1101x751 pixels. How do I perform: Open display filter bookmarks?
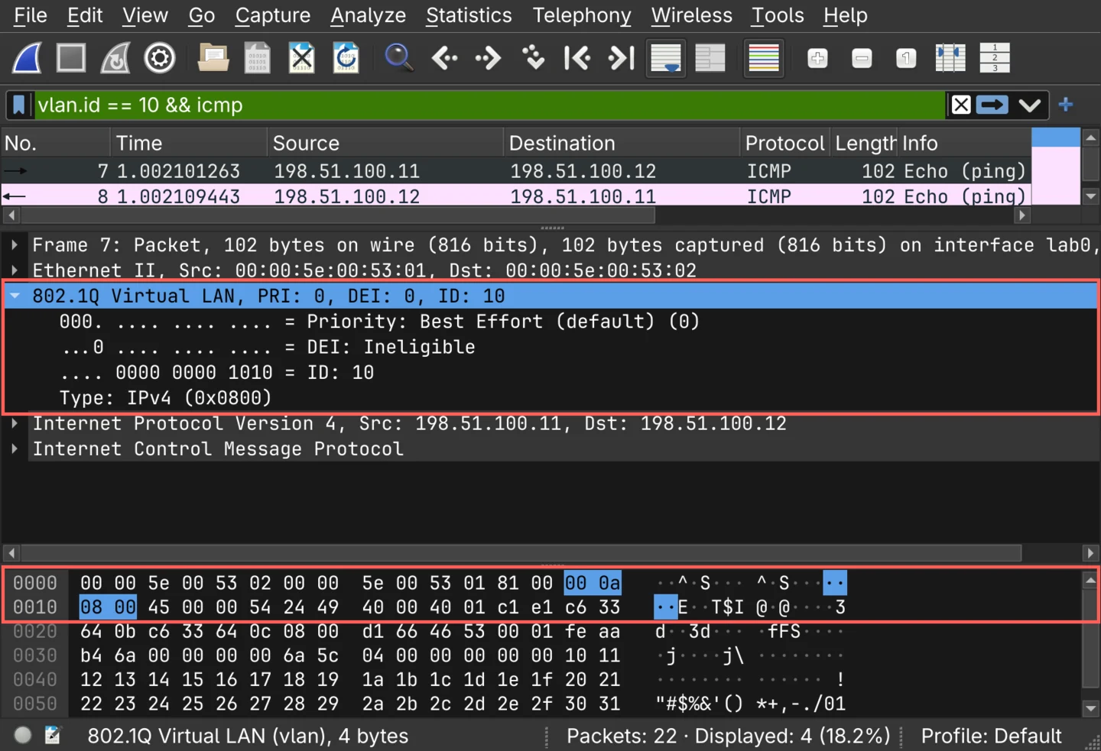[19, 105]
